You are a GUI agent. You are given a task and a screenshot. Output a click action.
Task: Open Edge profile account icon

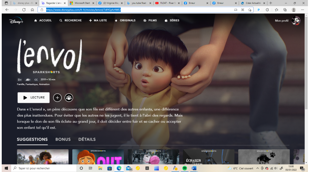(x=294, y=10)
